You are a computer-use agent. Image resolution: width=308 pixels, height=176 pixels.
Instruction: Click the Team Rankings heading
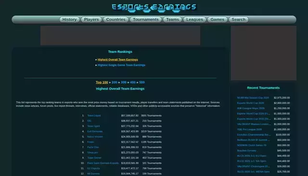(120, 52)
